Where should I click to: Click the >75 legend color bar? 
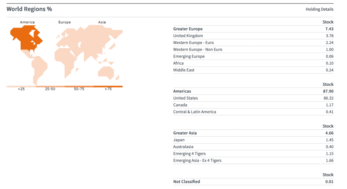pos(108,87)
